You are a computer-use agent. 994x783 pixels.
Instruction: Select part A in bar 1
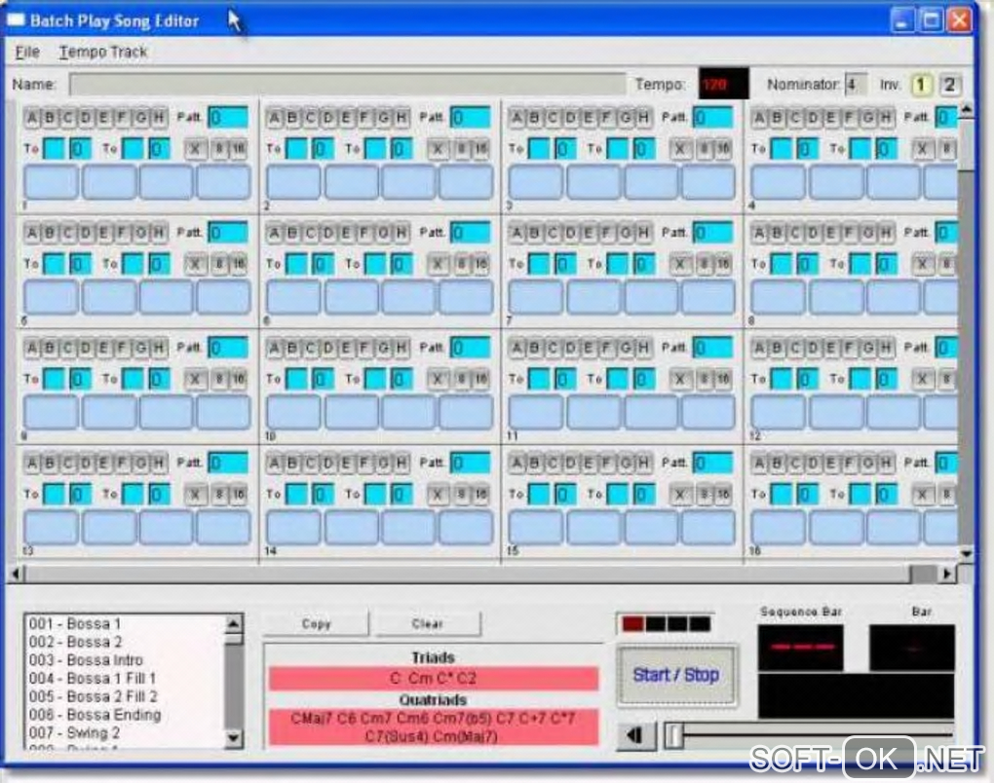pyautogui.click(x=32, y=118)
